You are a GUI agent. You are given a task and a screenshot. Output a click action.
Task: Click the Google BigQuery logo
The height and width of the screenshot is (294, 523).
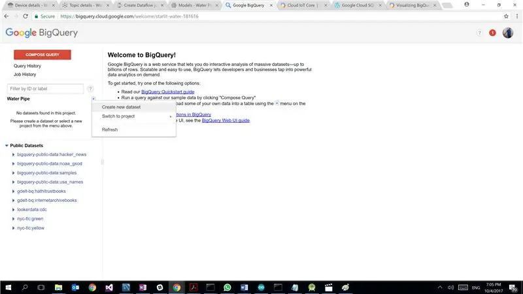point(42,33)
